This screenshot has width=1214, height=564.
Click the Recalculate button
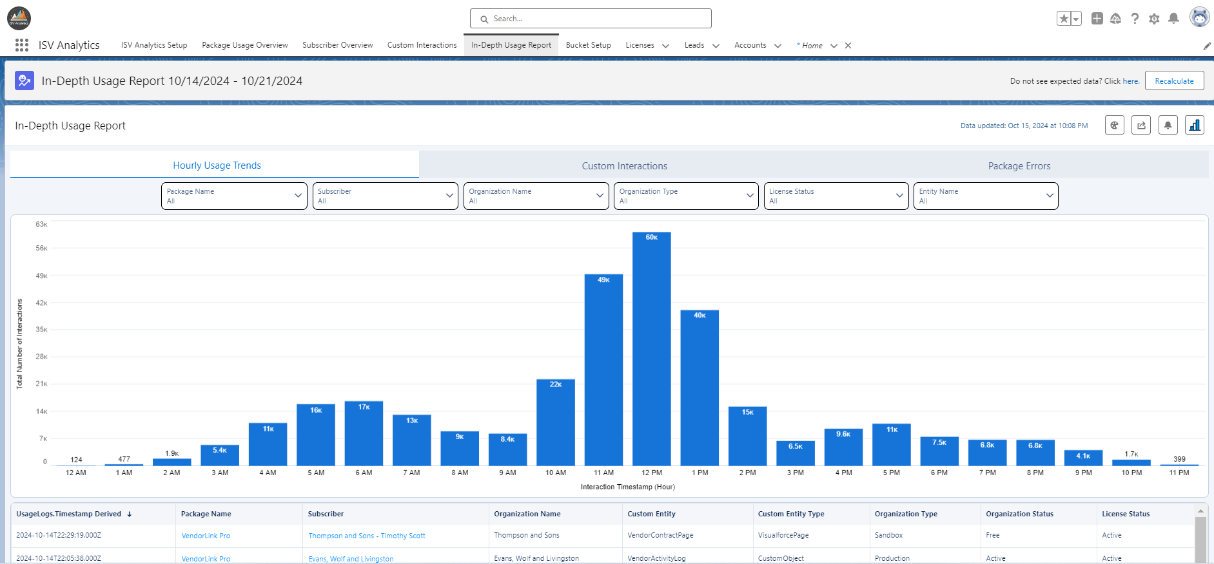pos(1175,80)
